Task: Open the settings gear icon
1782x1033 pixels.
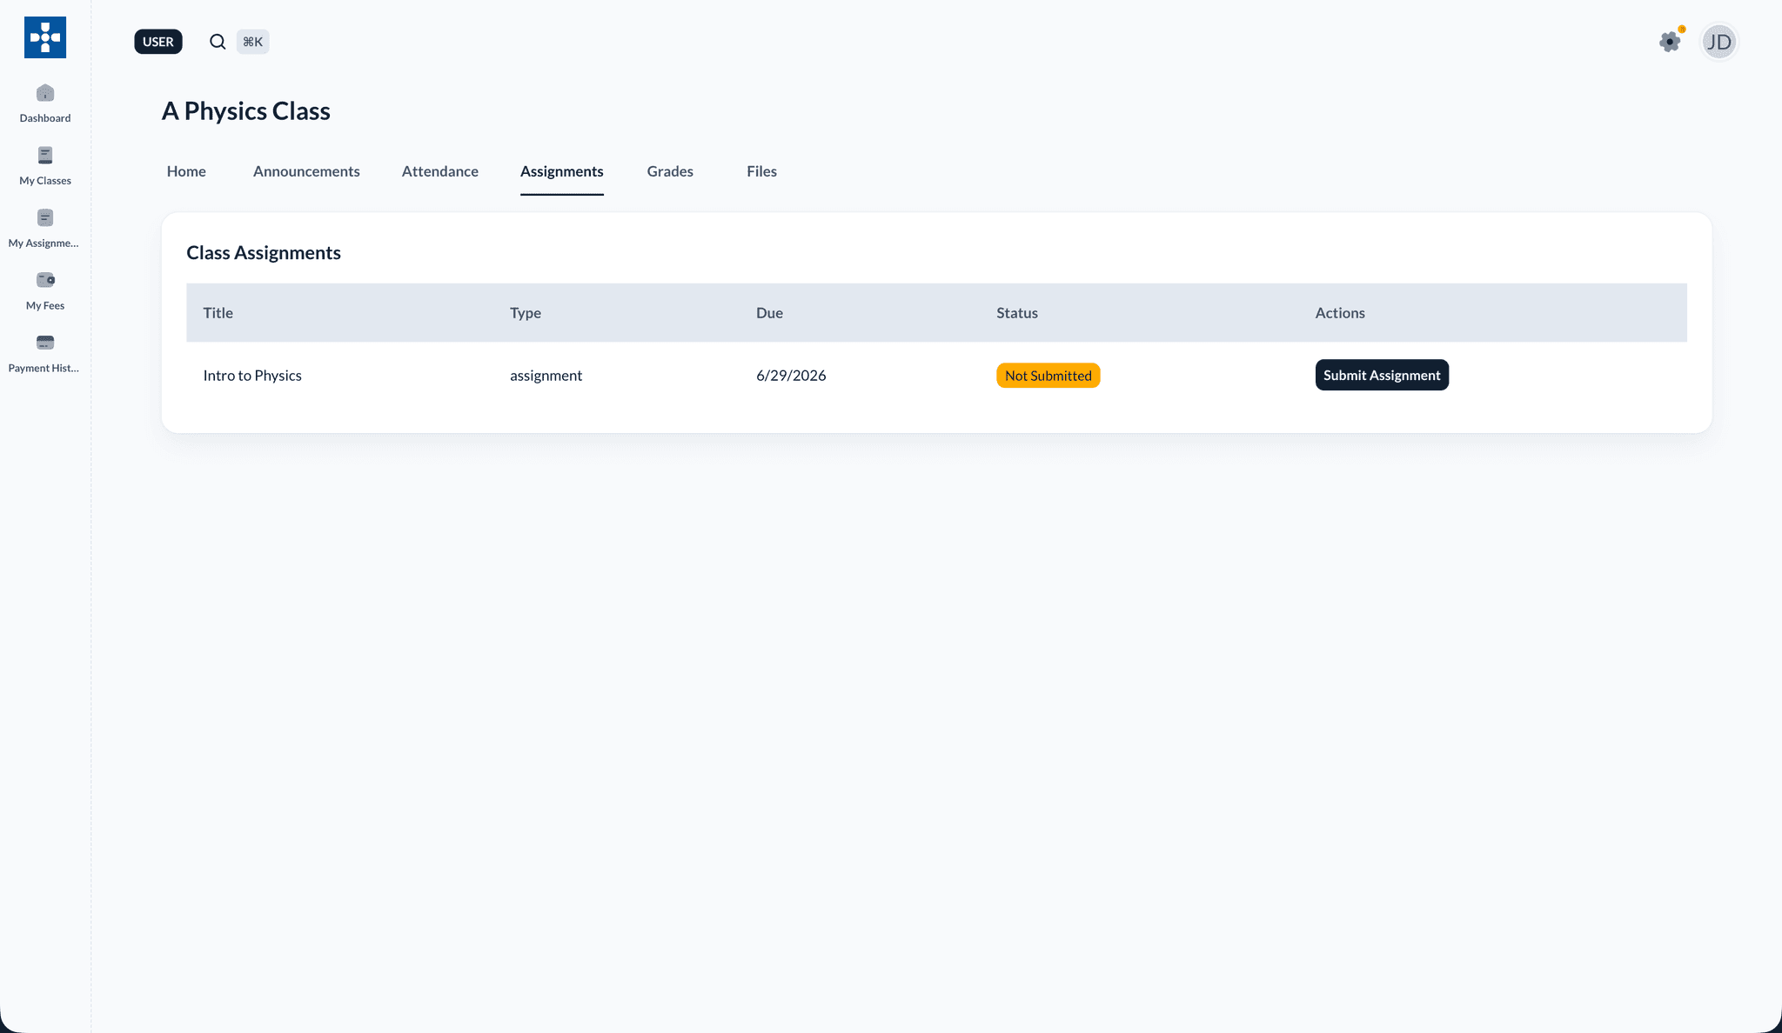Action: coord(1670,41)
